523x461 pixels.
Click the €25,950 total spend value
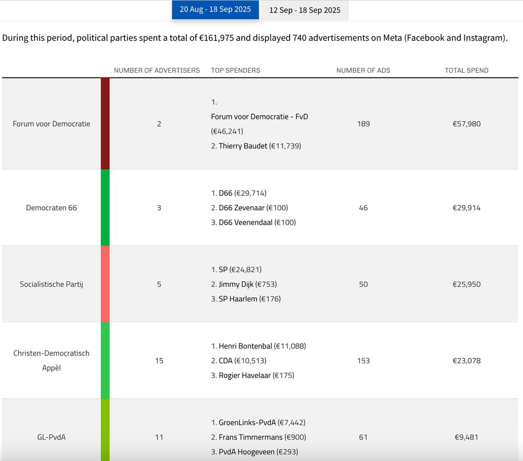click(x=467, y=284)
